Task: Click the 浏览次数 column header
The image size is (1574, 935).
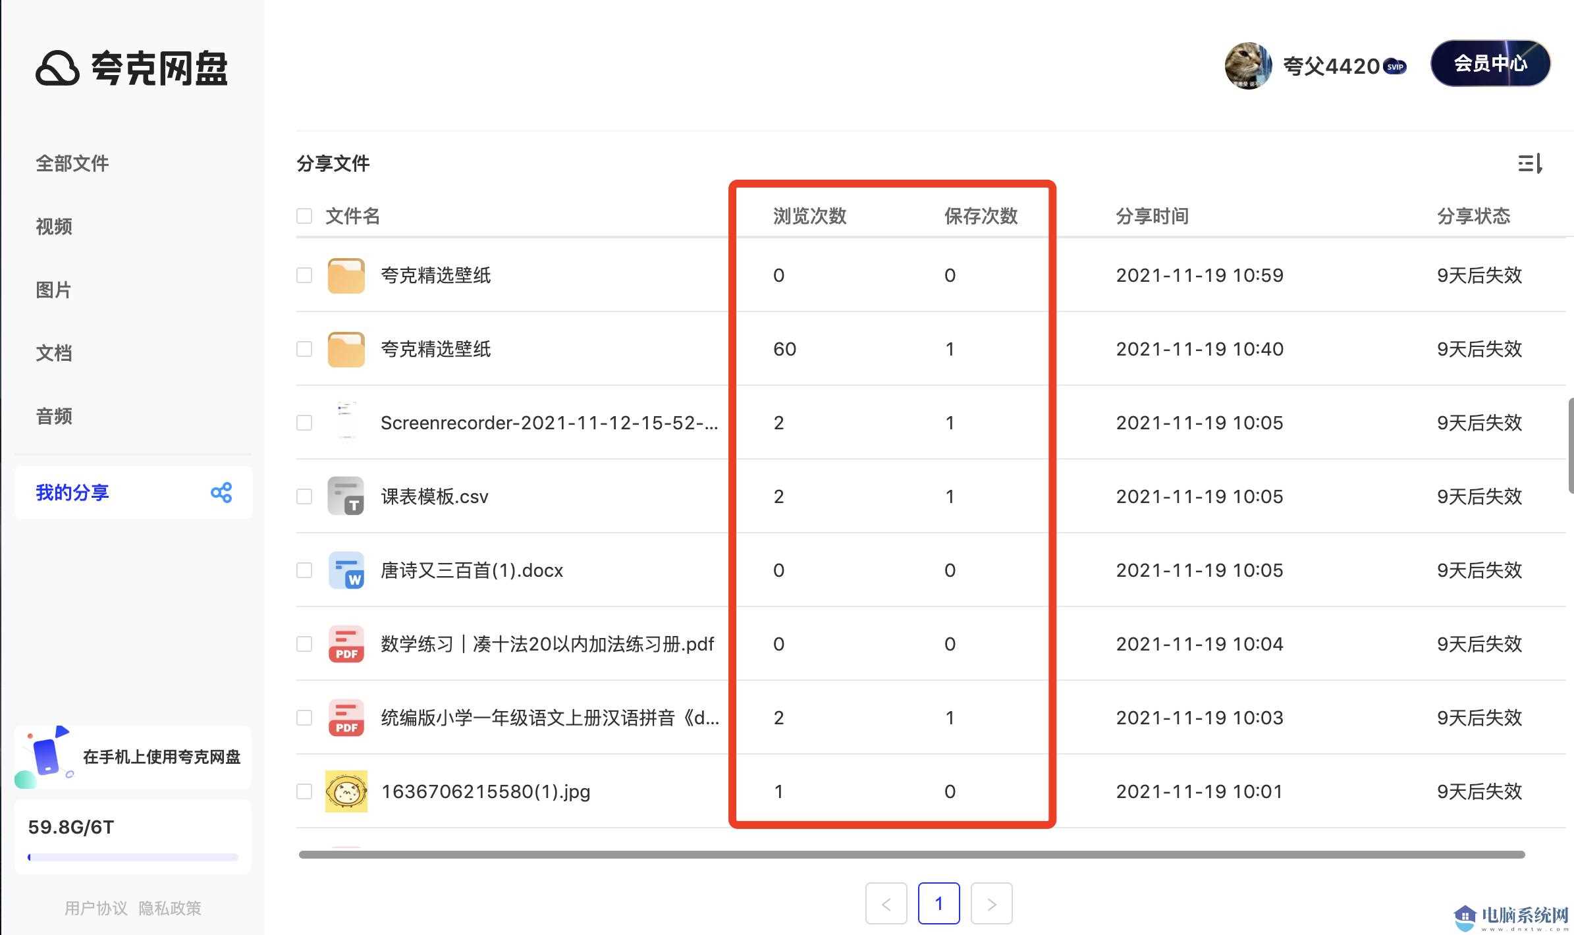Action: click(x=810, y=216)
